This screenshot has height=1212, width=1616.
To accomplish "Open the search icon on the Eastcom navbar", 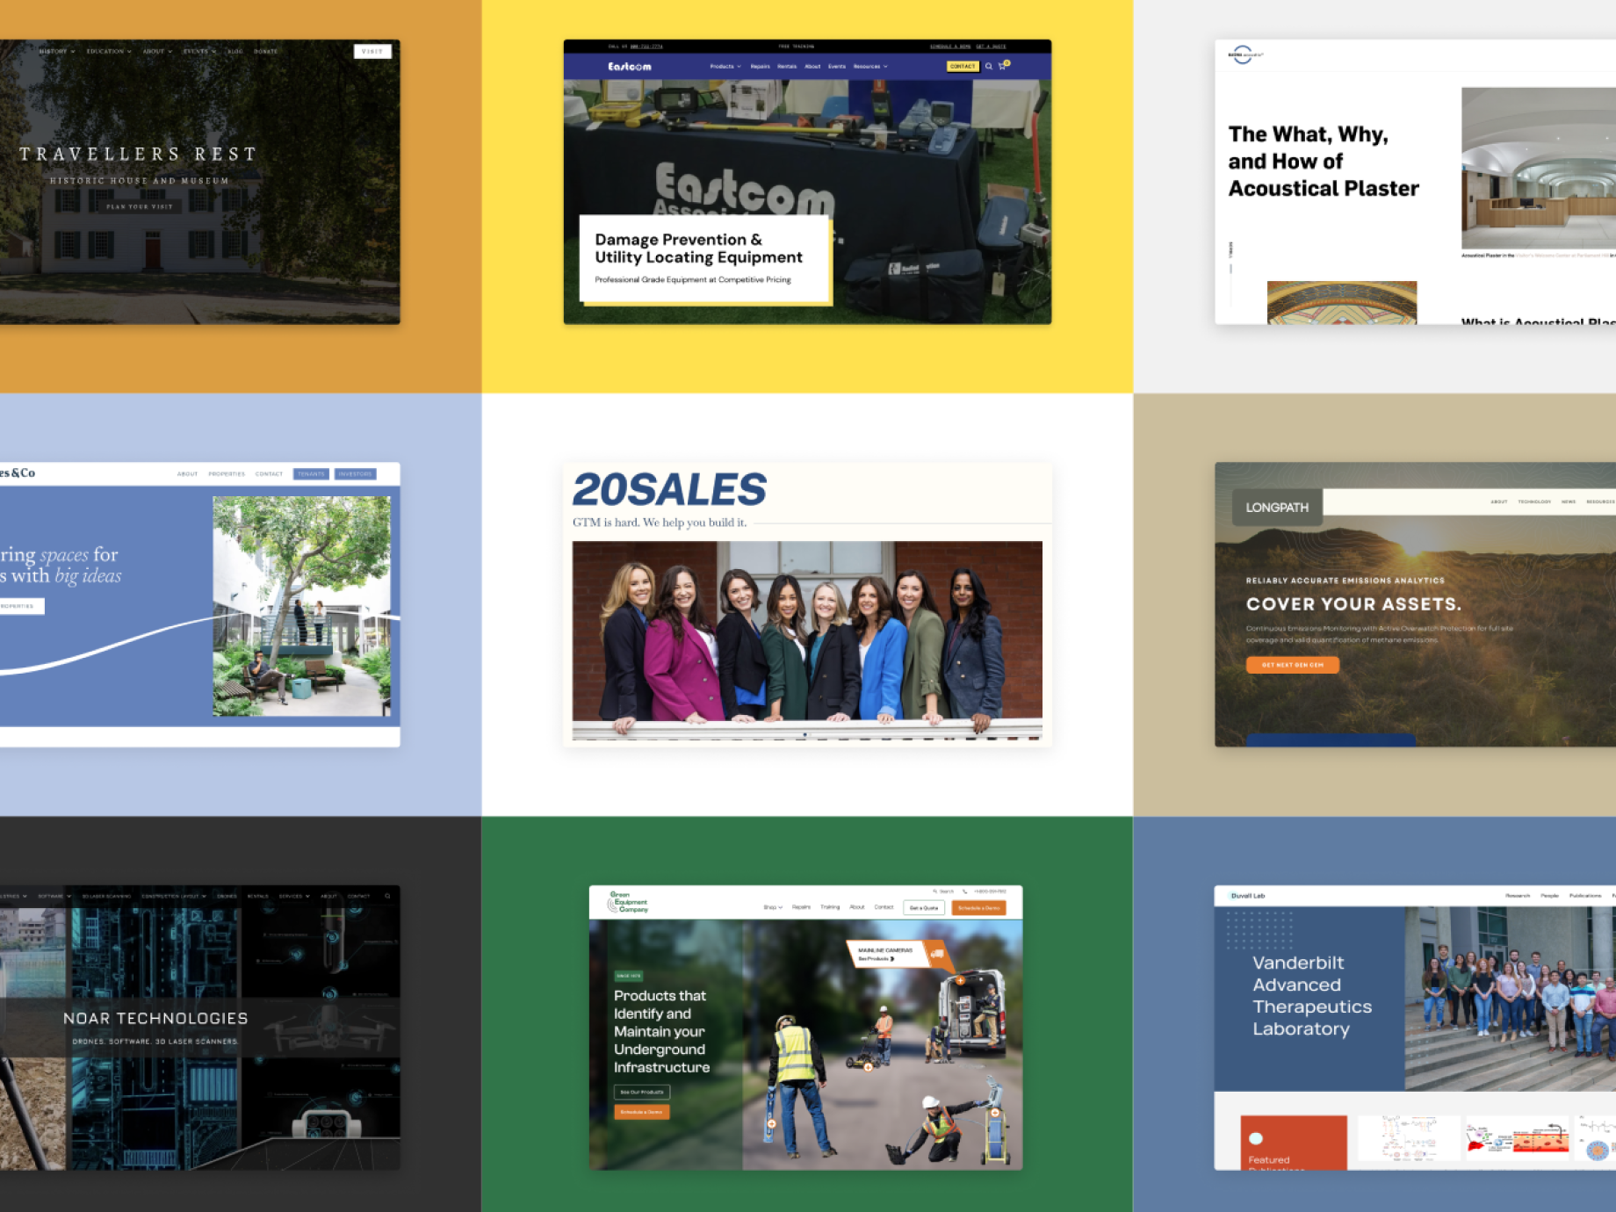I will (x=990, y=67).
